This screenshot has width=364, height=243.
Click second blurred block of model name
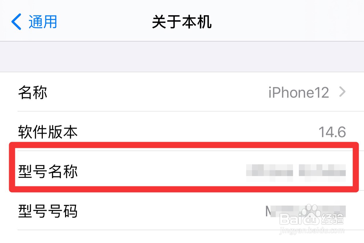[322, 171]
